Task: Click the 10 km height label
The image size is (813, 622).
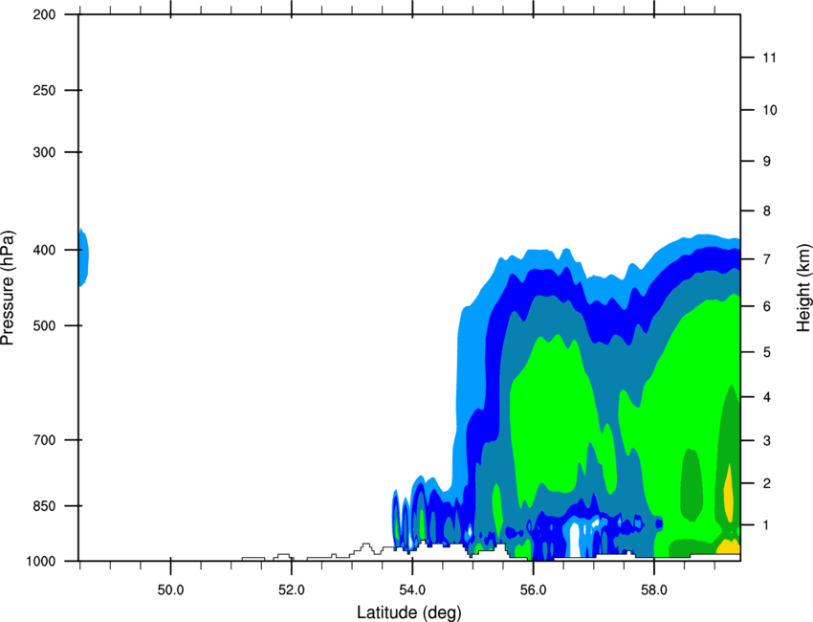Action: pyautogui.click(x=770, y=110)
